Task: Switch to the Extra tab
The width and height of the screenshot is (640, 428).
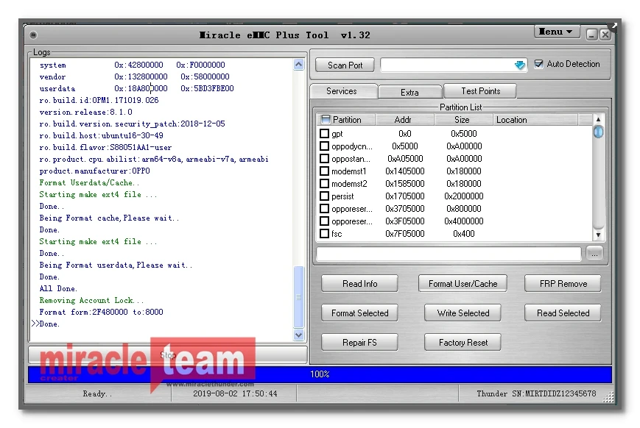Action: 409,92
